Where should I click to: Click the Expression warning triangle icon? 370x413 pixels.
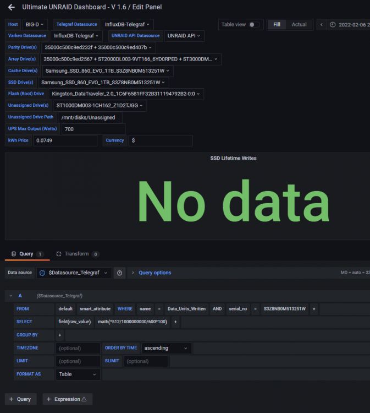pyautogui.click(x=84, y=399)
